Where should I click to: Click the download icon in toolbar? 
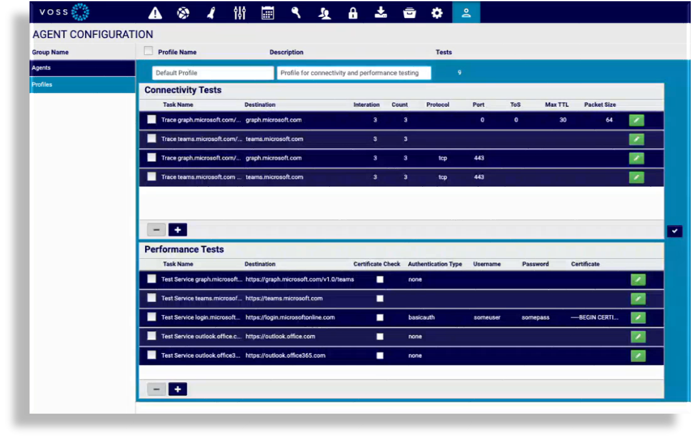[x=380, y=13]
